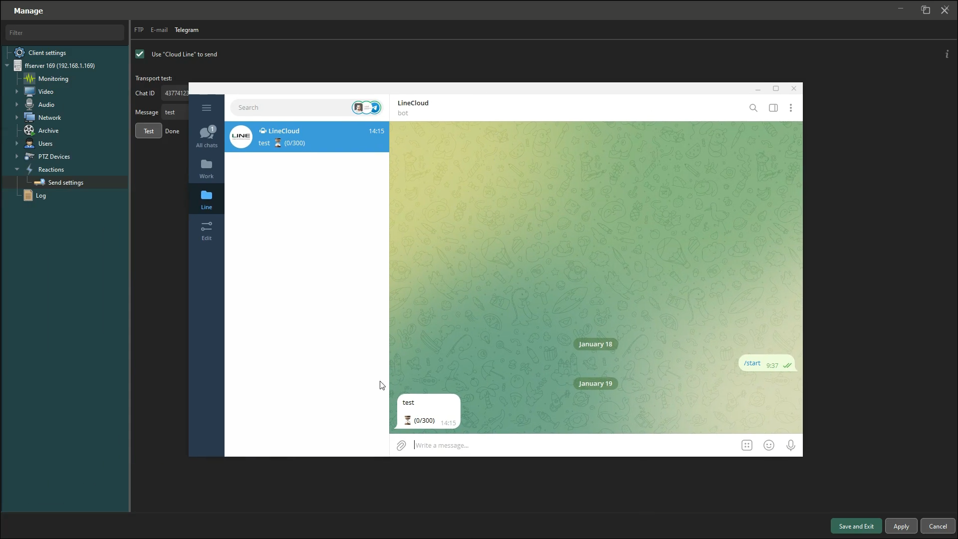Click Test button for transport

[x=149, y=131]
